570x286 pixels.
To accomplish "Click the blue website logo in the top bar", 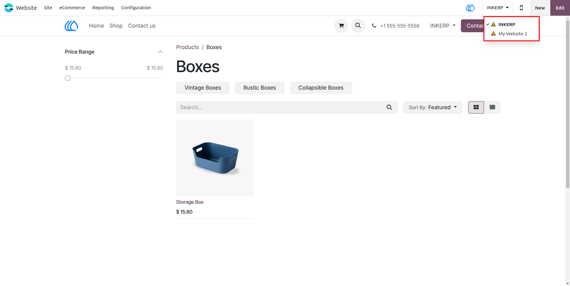I will (470, 8).
